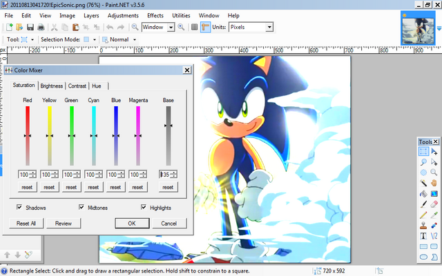Expand the image list arrow beside thumbnail

click(x=439, y=29)
